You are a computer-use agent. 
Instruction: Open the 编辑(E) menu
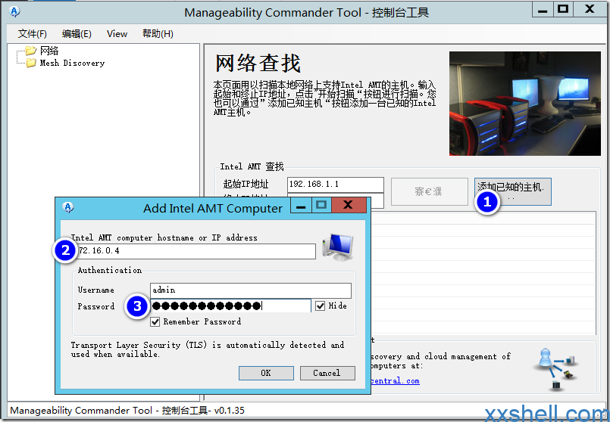point(77,34)
